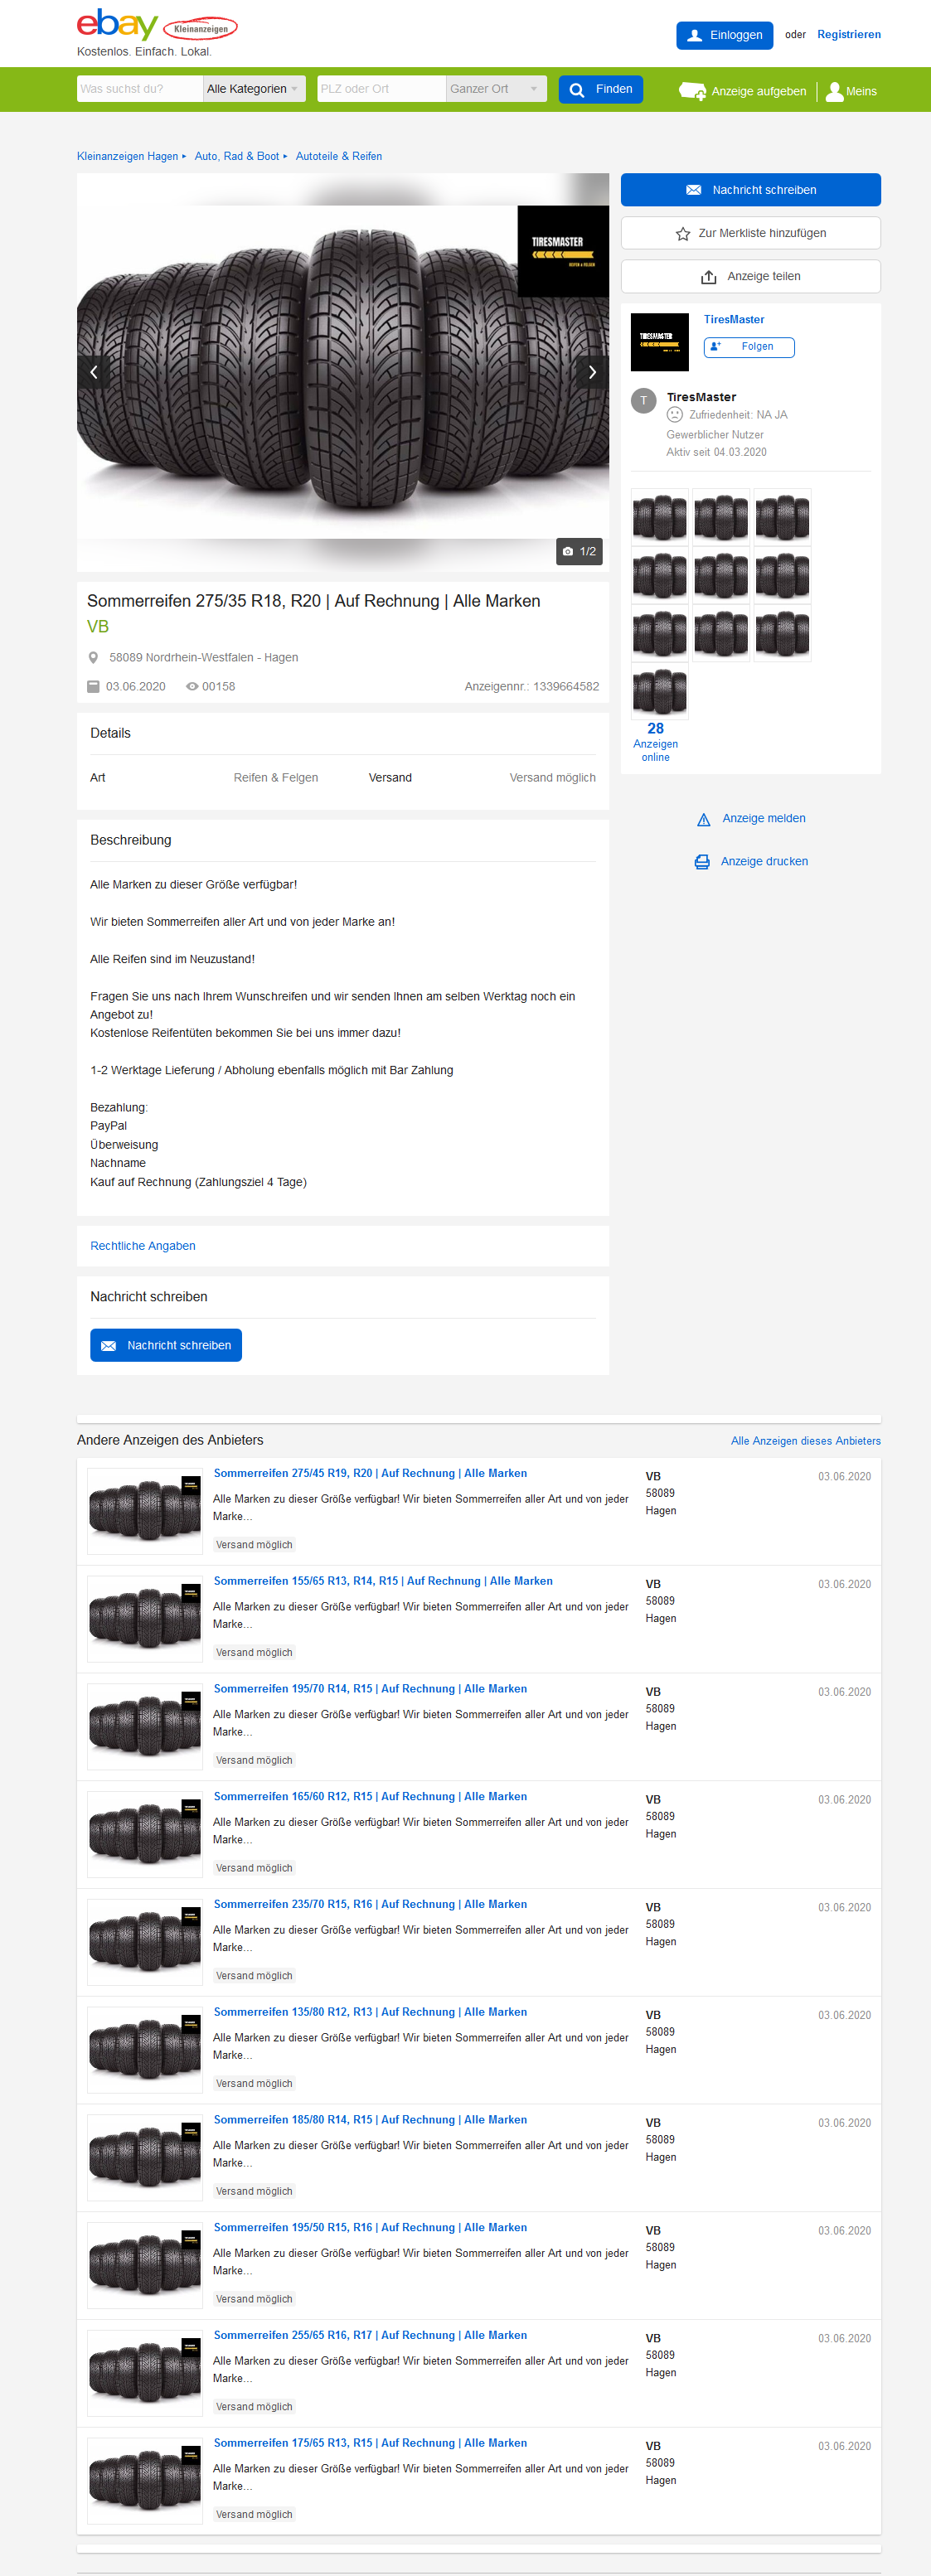Go to Autoteile & Reifen breadcrumb

point(339,156)
